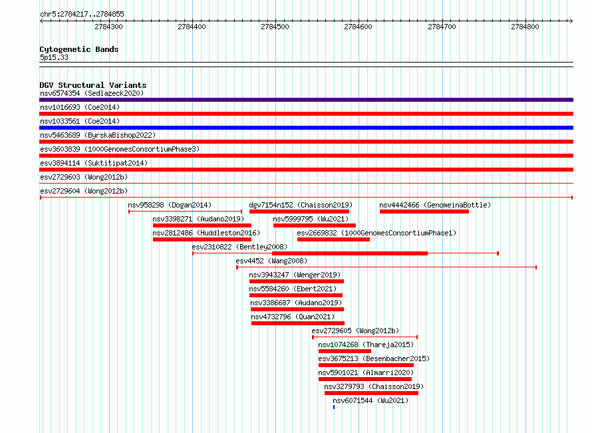
Task: Select esv4452 (Wang2008) label
Action: coord(271,261)
